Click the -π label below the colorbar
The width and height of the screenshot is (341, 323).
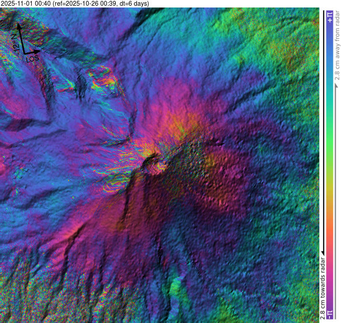[x=329, y=314]
